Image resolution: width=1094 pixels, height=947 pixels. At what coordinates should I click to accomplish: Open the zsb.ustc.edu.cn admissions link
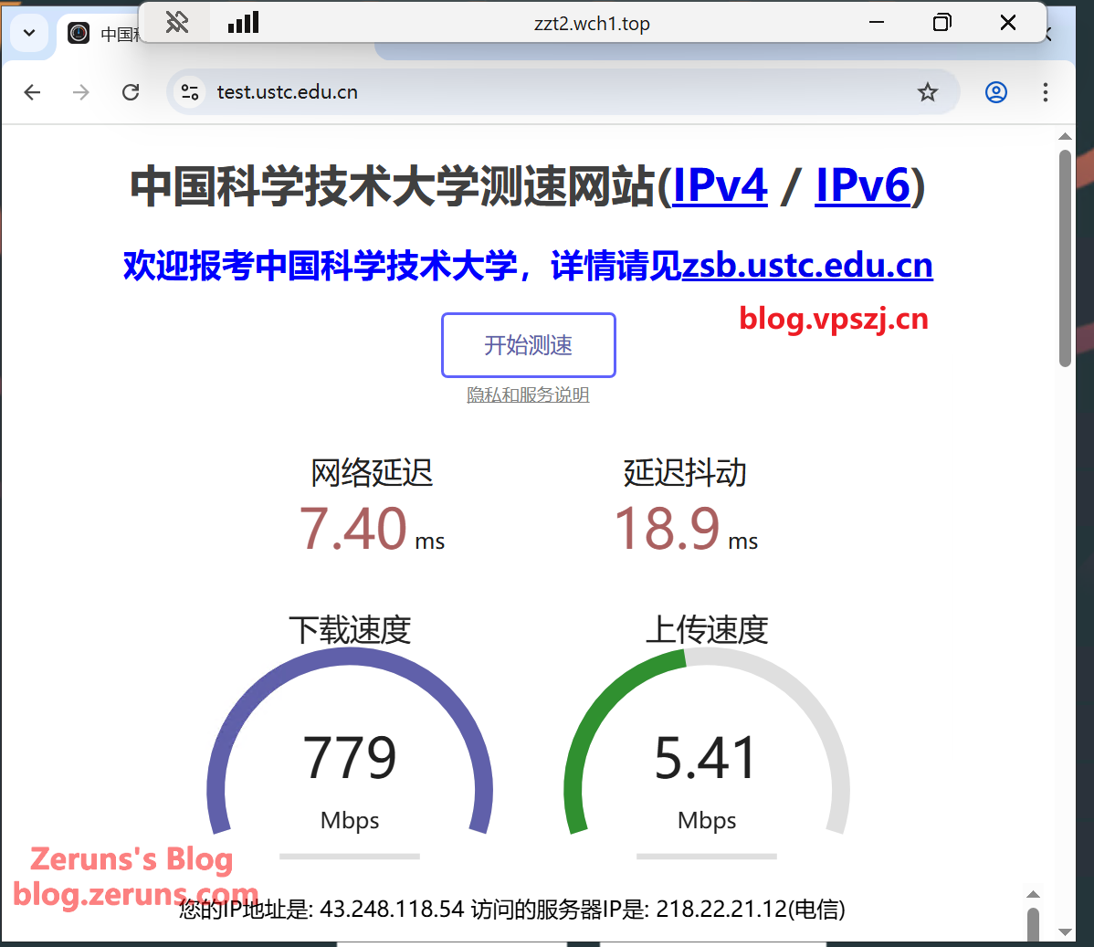pos(807,266)
